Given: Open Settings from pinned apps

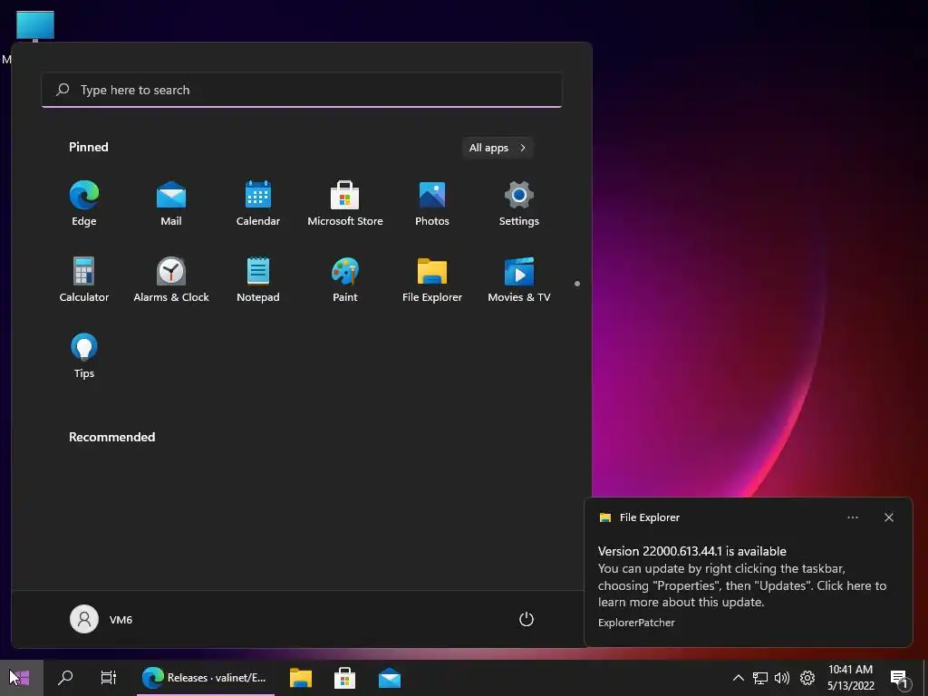Looking at the screenshot, I should point(519,204).
